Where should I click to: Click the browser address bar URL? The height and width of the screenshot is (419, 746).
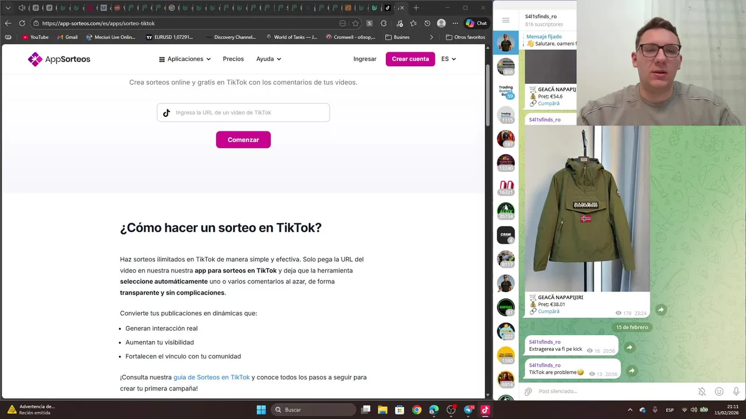98,23
